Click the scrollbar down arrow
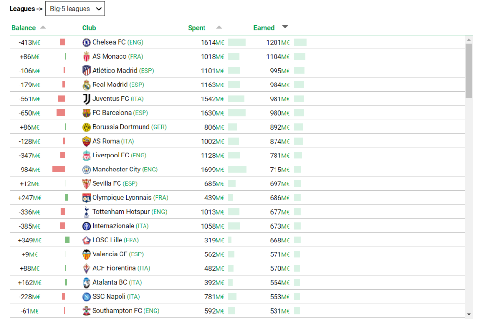The image size is (480, 327). 468,314
